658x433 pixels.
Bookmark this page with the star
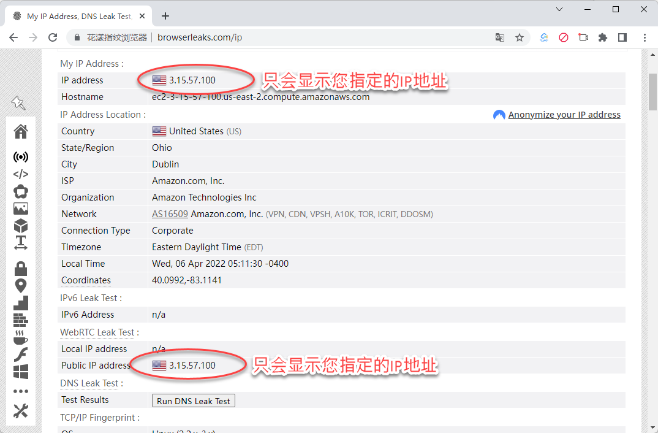tap(520, 37)
